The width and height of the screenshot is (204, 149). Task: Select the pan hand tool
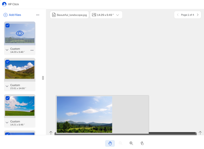coord(110,143)
